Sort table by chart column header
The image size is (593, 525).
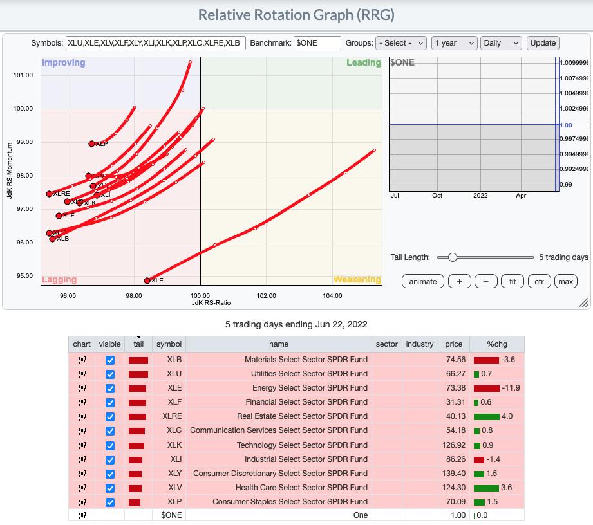pos(82,344)
